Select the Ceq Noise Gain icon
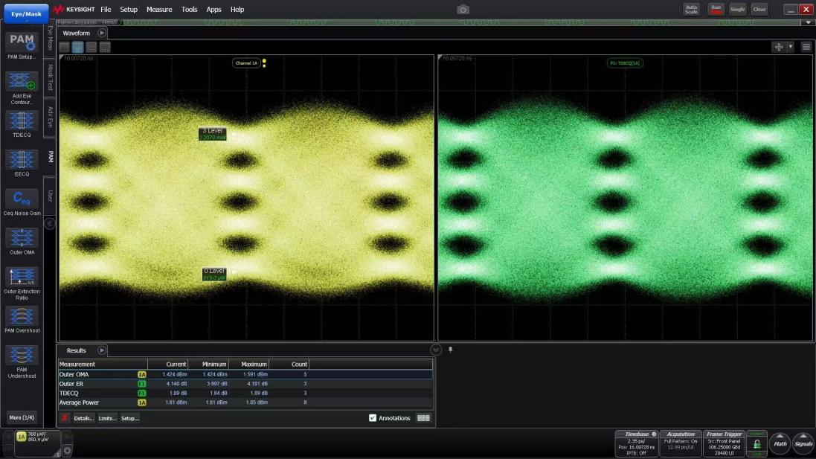This screenshot has width=816, height=459. pos(22,199)
